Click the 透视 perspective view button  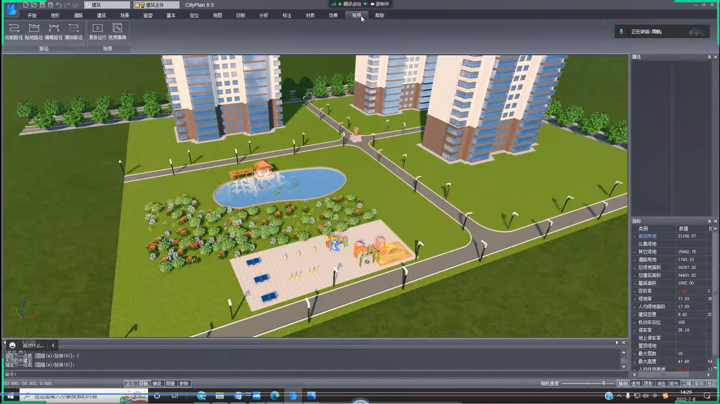point(635,383)
